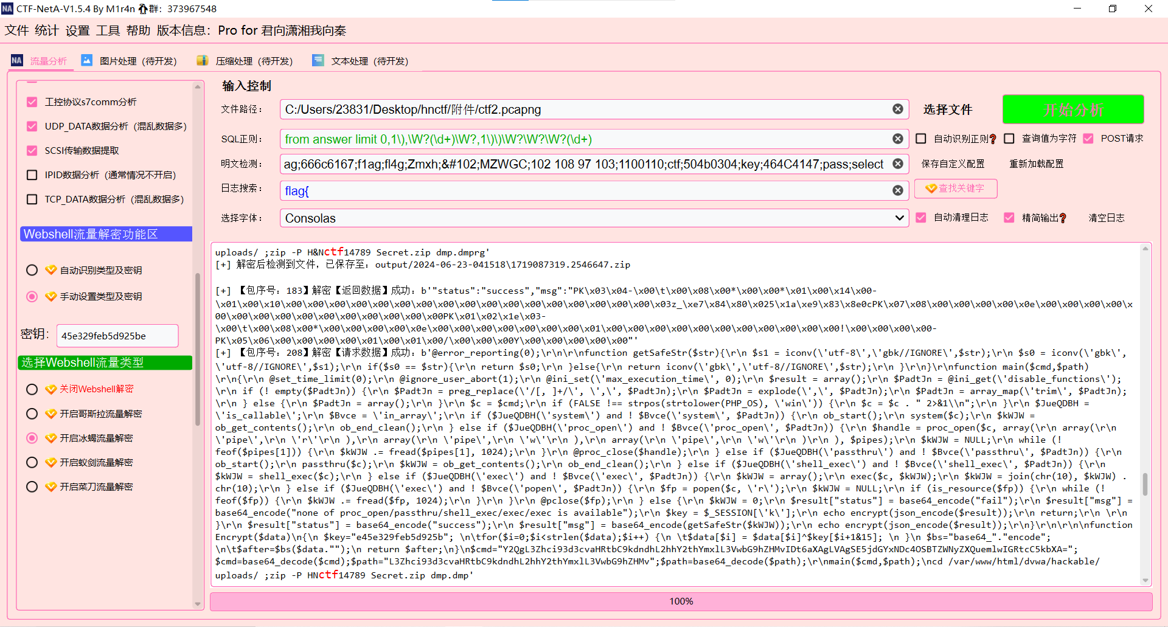This screenshot has height=627, width=1168.
Task: Click the shield icon next to 开启蚁剑流量解密
Action: coord(50,462)
